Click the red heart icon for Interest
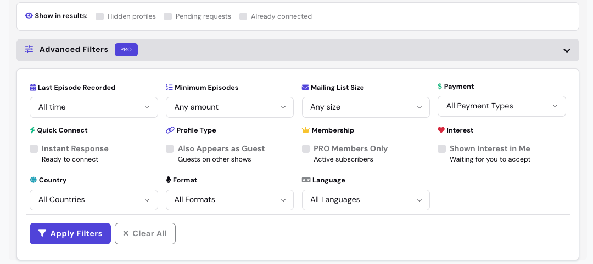 pos(441,130)
